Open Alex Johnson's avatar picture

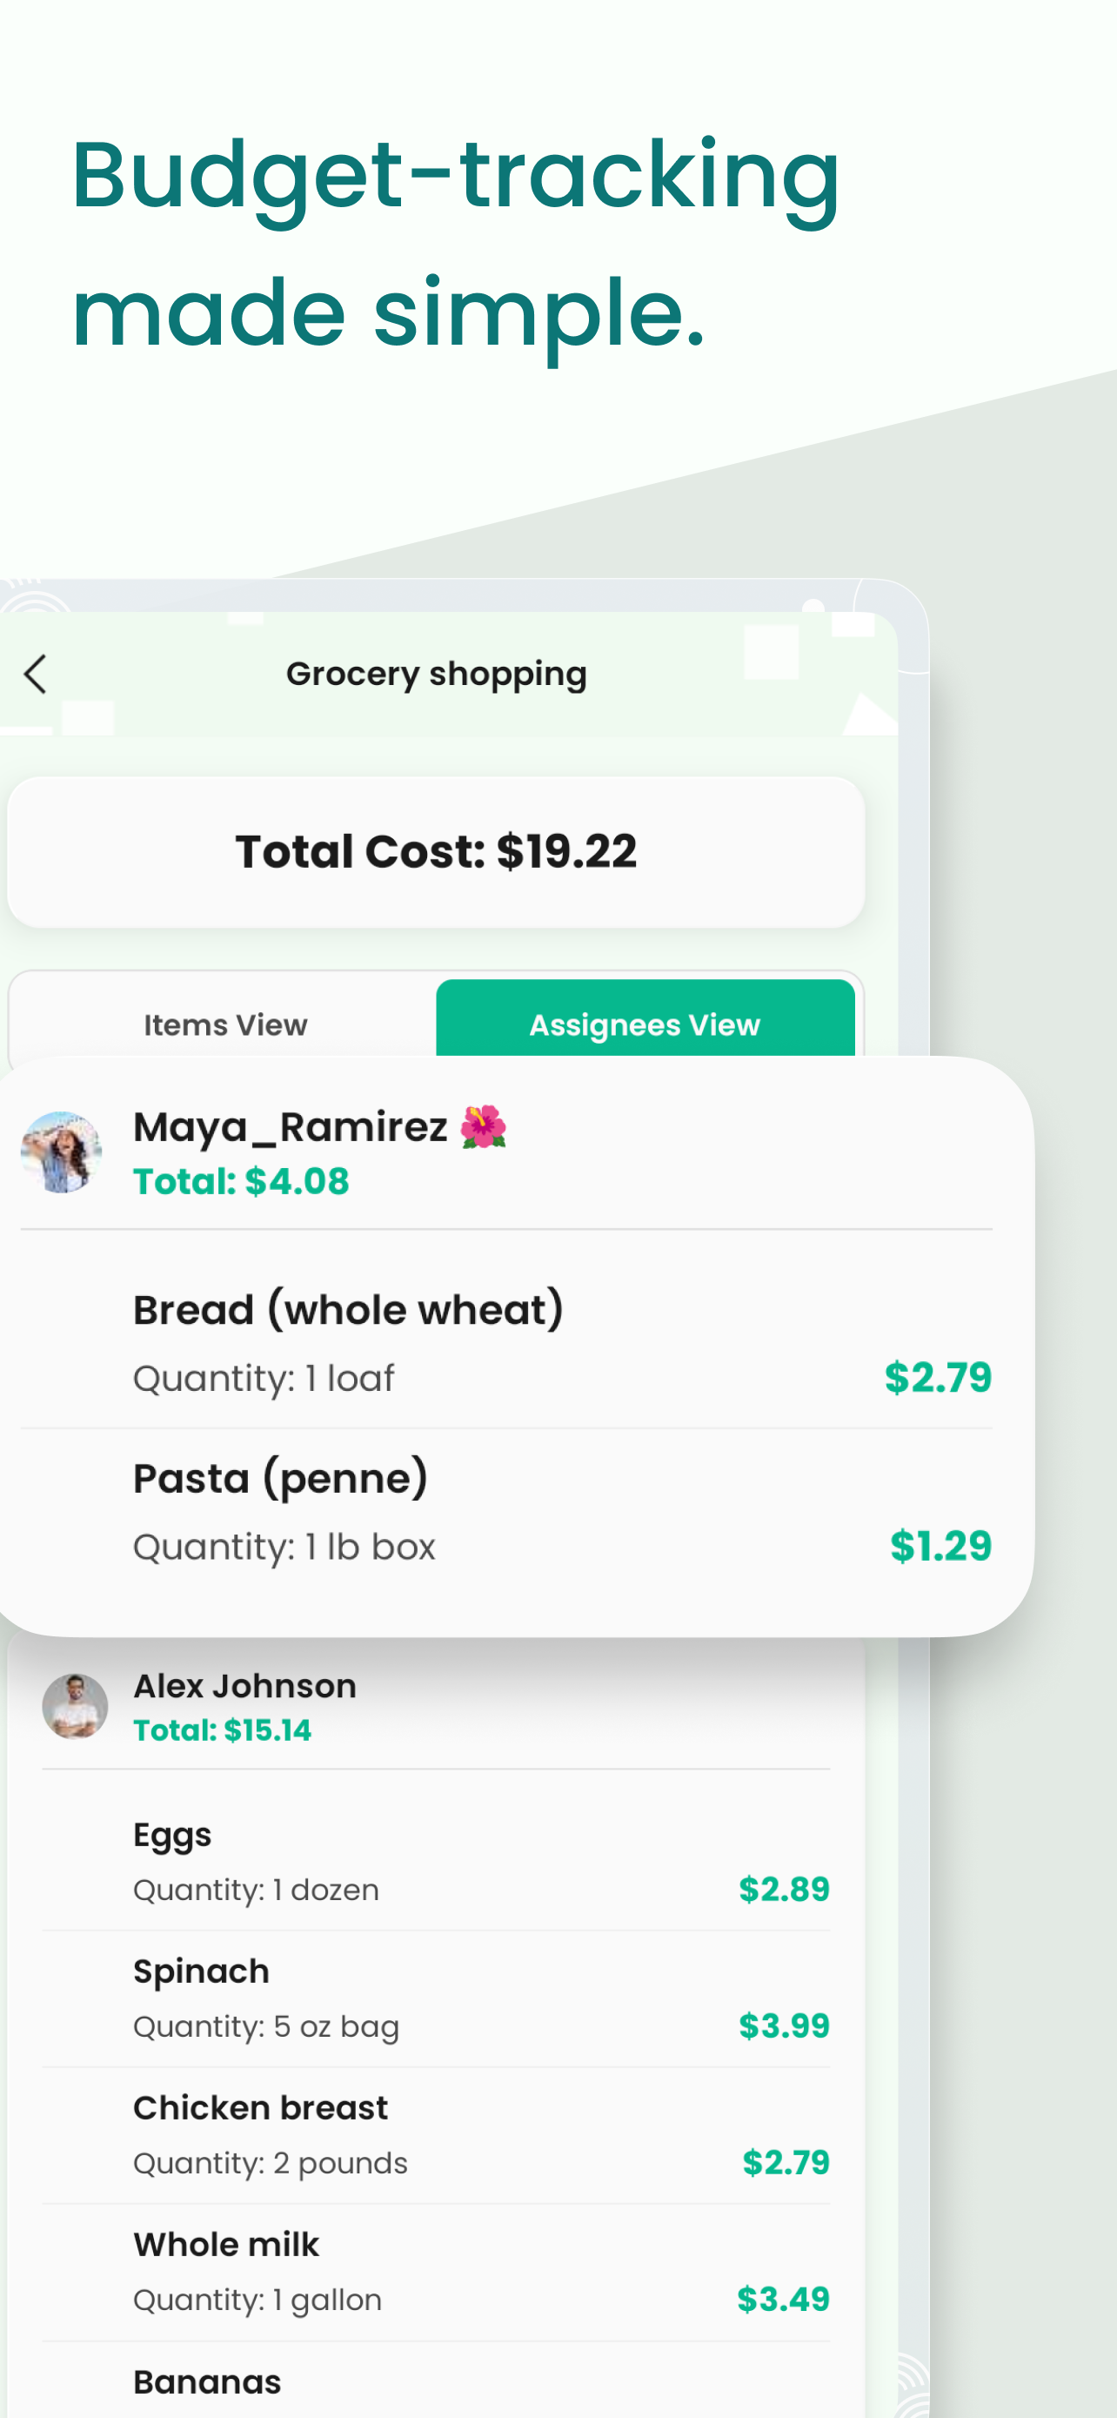point(75,1705)
